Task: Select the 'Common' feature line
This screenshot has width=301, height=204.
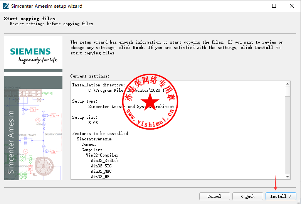Action: tap(88, 144)
